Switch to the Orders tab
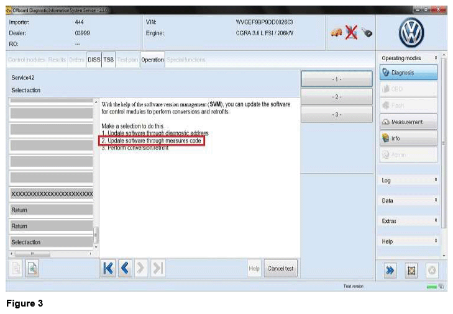The height and width of the screenshot is (314, 453). (x=76, y=60)
